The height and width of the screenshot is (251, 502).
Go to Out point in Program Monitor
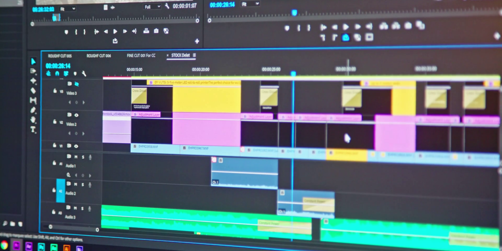369,26
